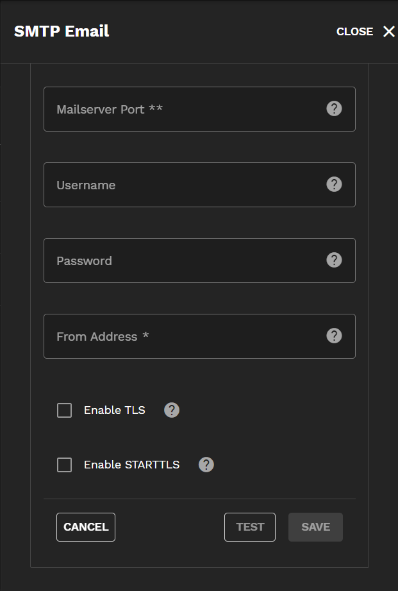Image resolution: width=398 pixels, height=591 pixels.
Task: Click the question mark inside Password row
Action: [x=334, y=260]
